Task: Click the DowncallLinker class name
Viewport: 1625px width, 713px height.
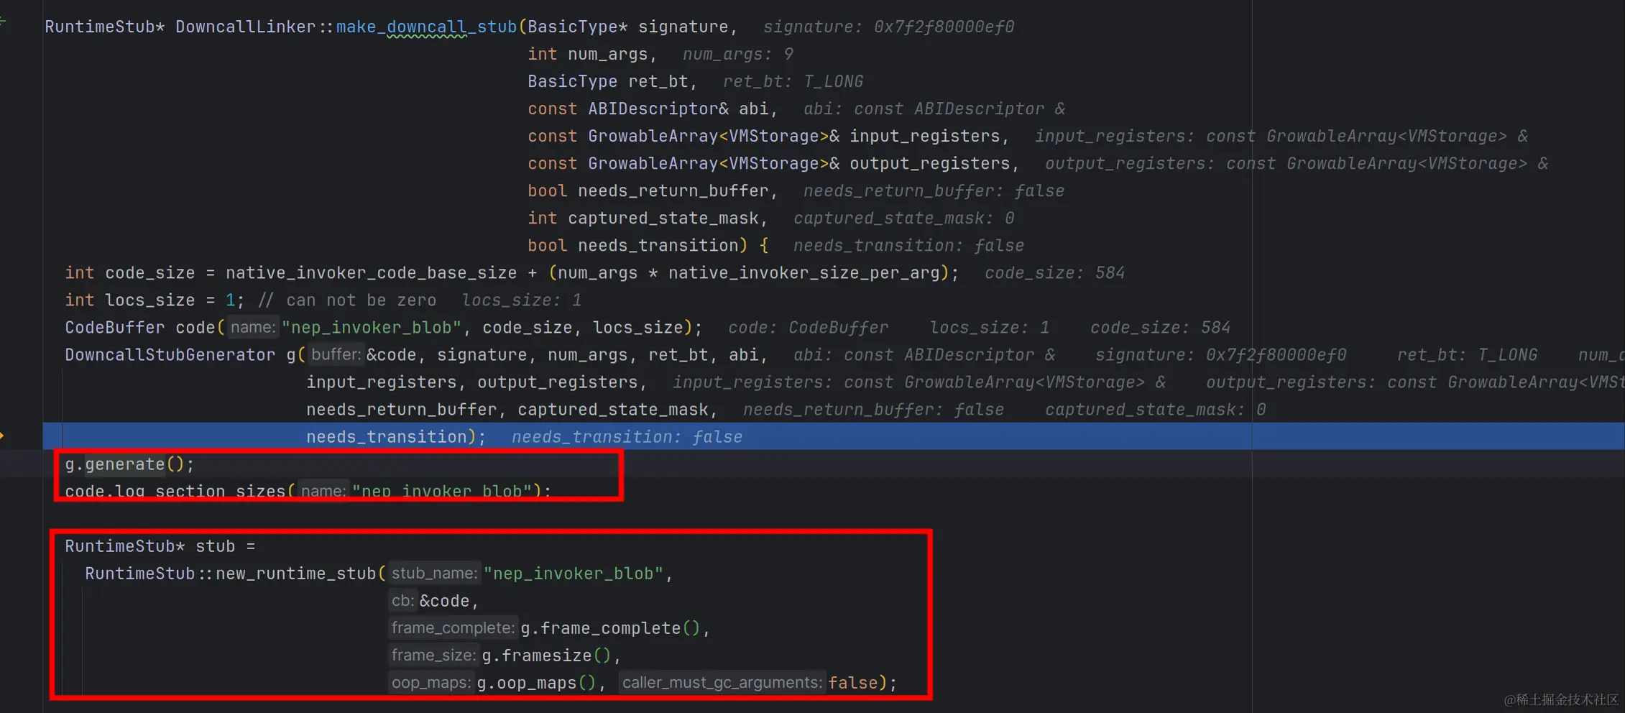Action: (x=245, y=27)
